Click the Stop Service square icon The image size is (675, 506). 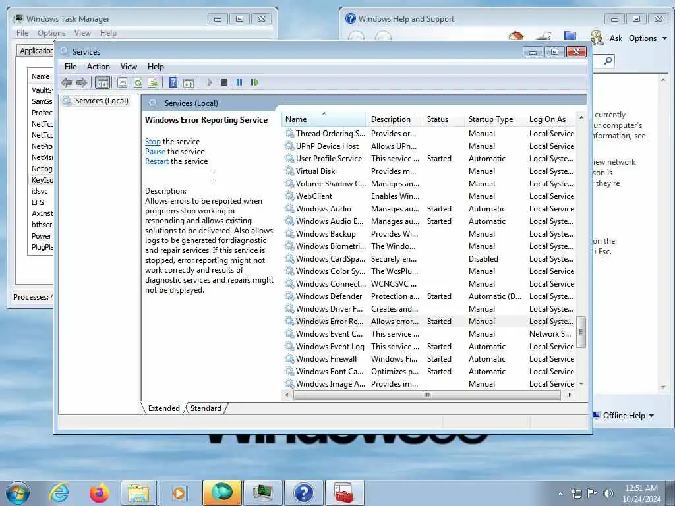(224, 82)
